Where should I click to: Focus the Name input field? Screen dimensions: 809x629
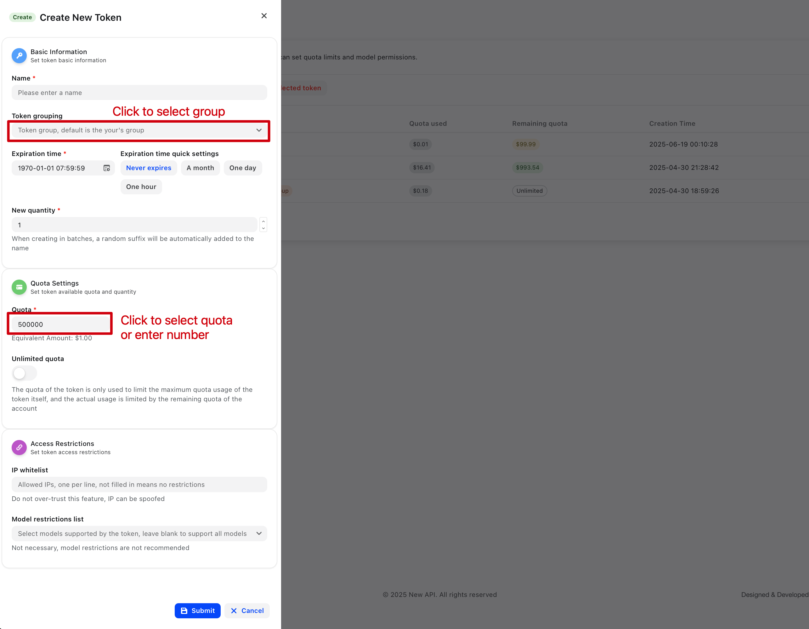[x=139, y=92]
